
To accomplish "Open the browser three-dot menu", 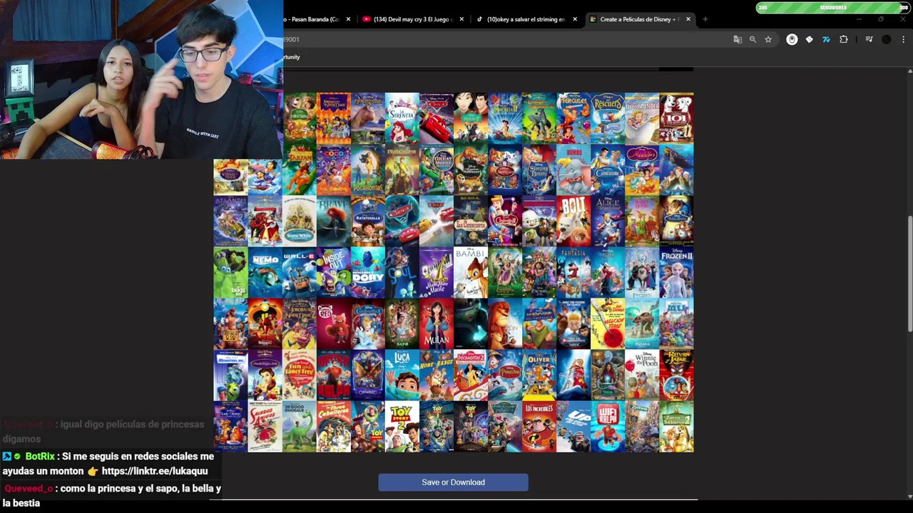I will point(903,40).
